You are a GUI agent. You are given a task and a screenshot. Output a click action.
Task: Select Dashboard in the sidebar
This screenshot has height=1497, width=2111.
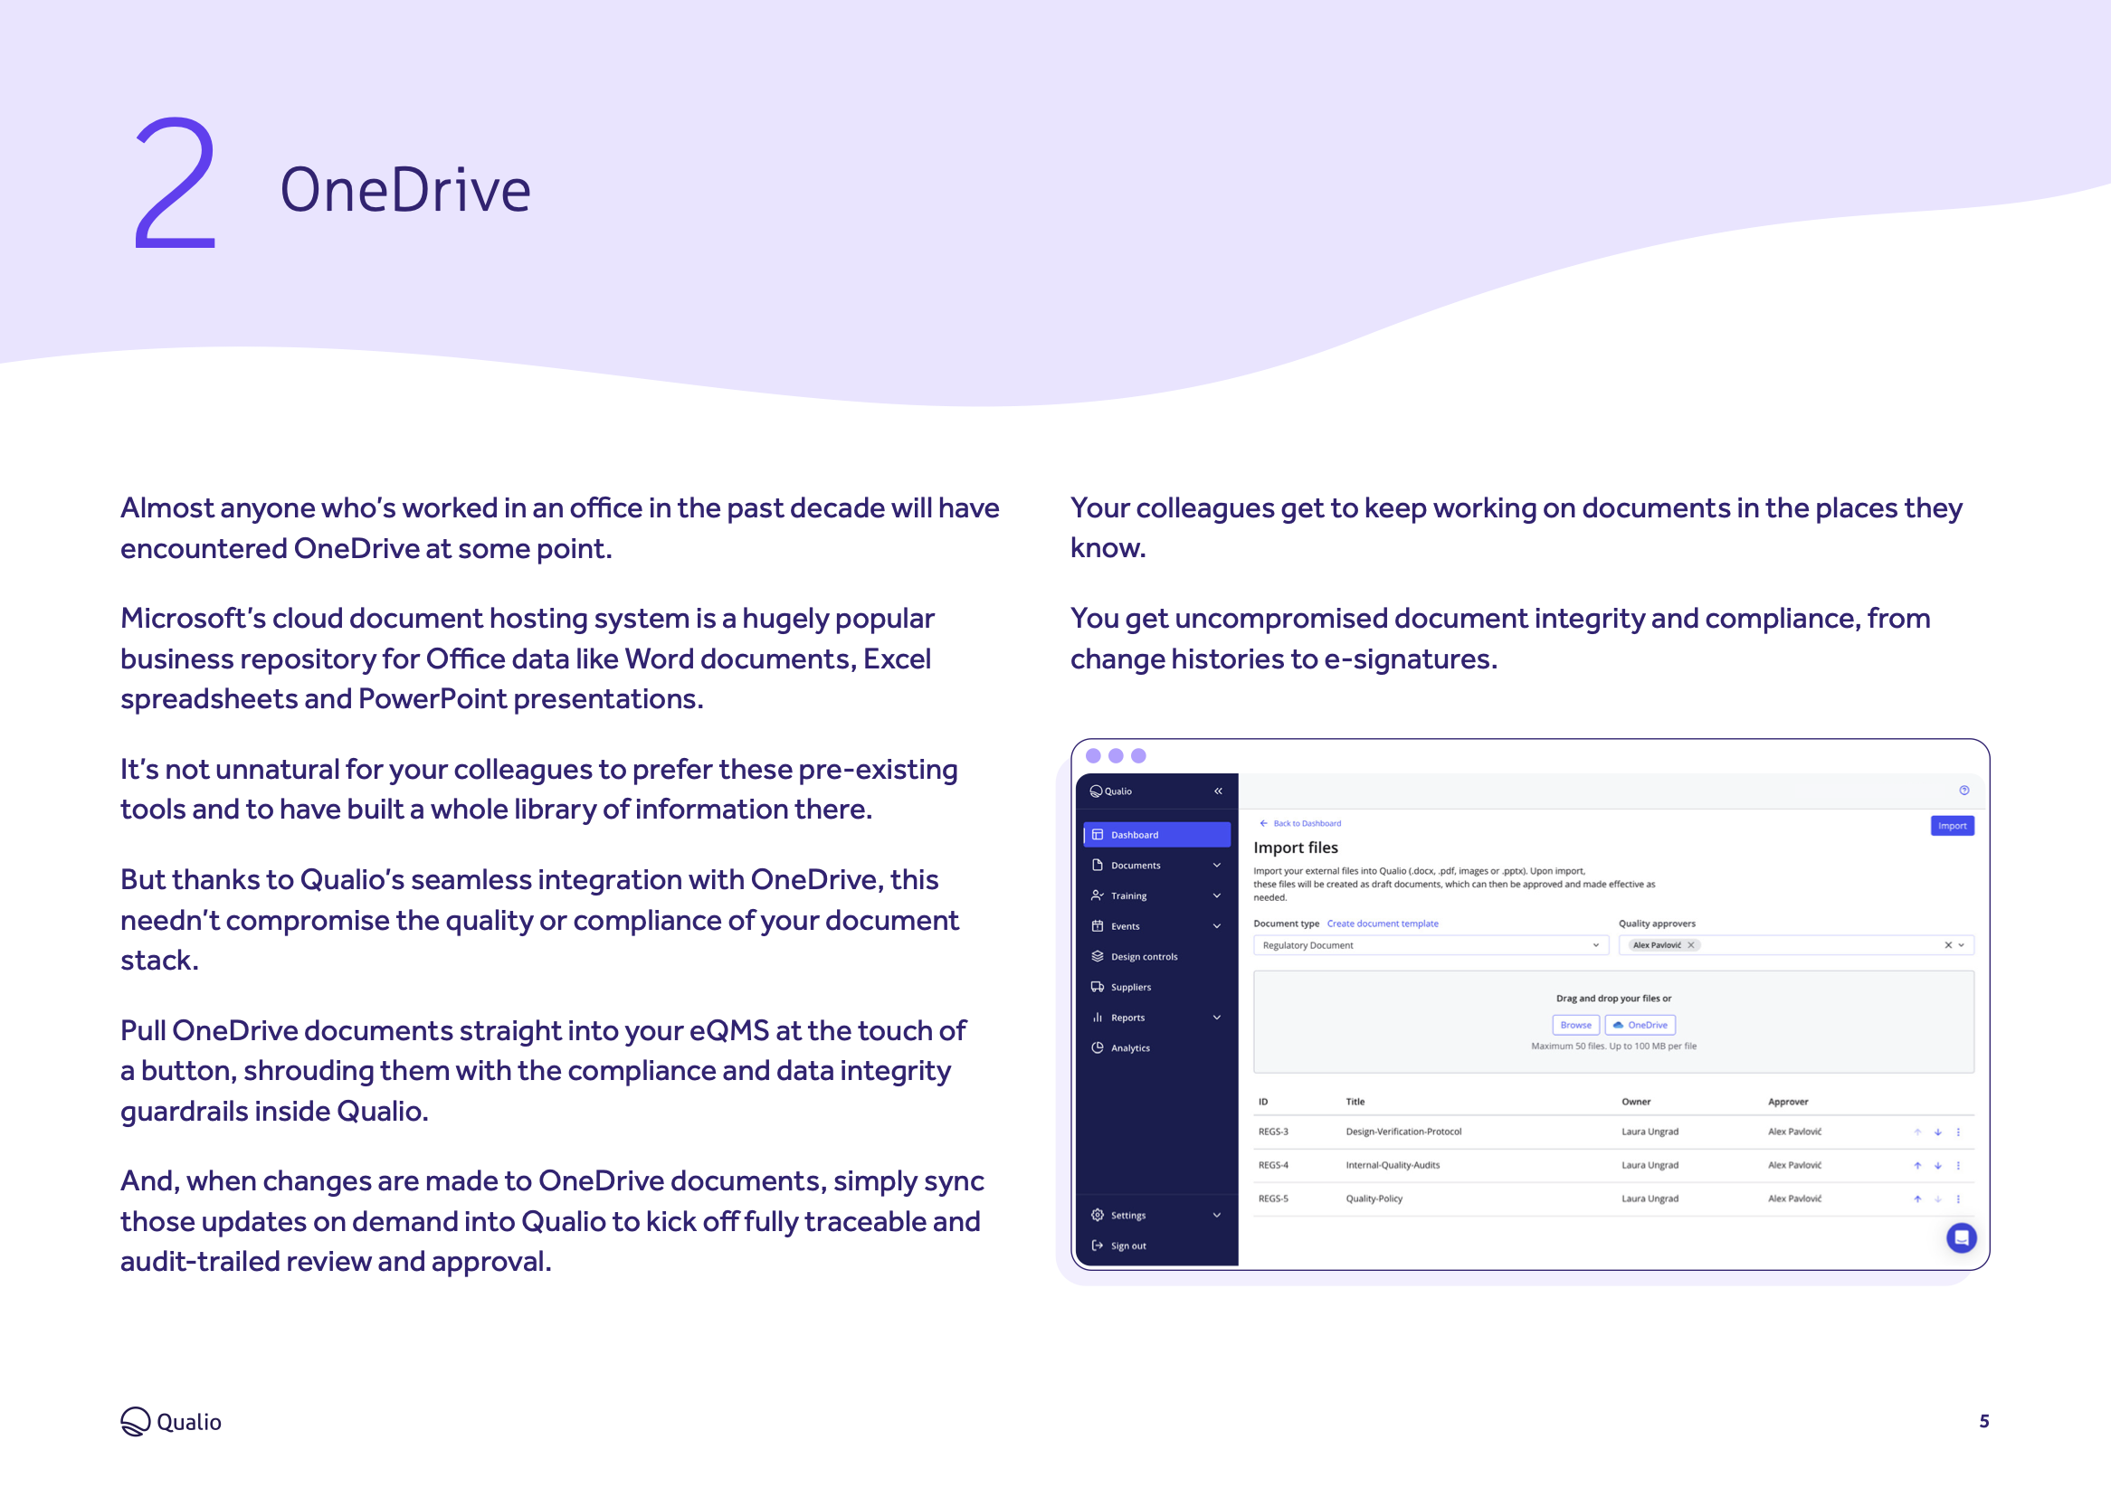coord(1157,834)
